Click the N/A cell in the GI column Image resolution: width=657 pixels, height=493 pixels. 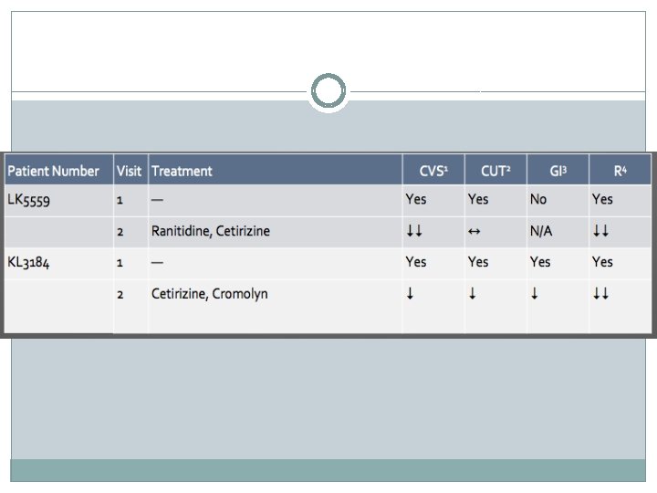(541, 231)
